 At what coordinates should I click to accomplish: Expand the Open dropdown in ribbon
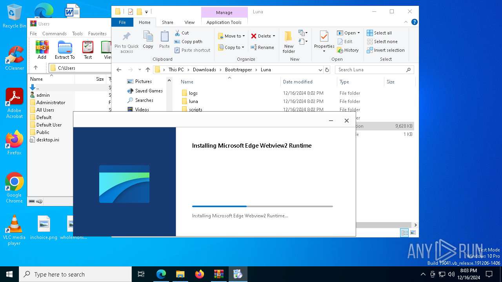pyautogui.click(x=358, y=33)
